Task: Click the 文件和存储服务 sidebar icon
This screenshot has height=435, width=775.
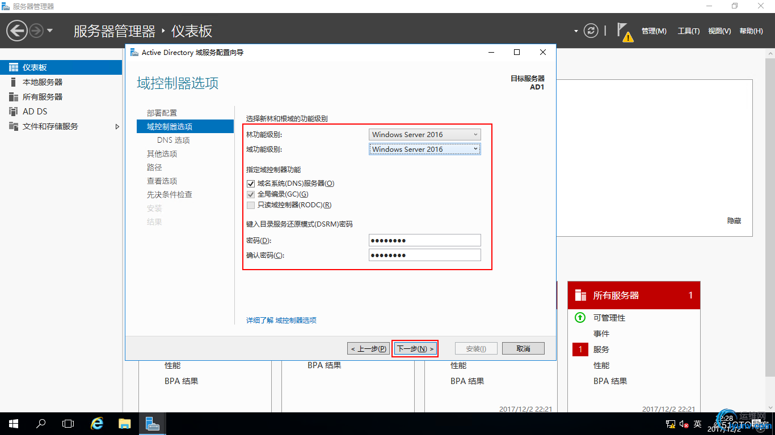Action: click(x=14, y=126)
